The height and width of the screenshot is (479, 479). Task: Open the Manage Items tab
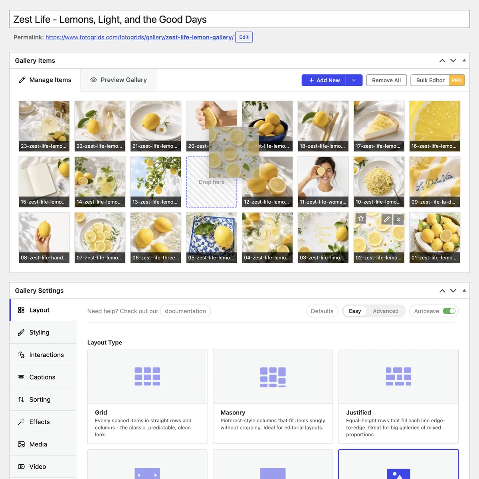[45, 80]
